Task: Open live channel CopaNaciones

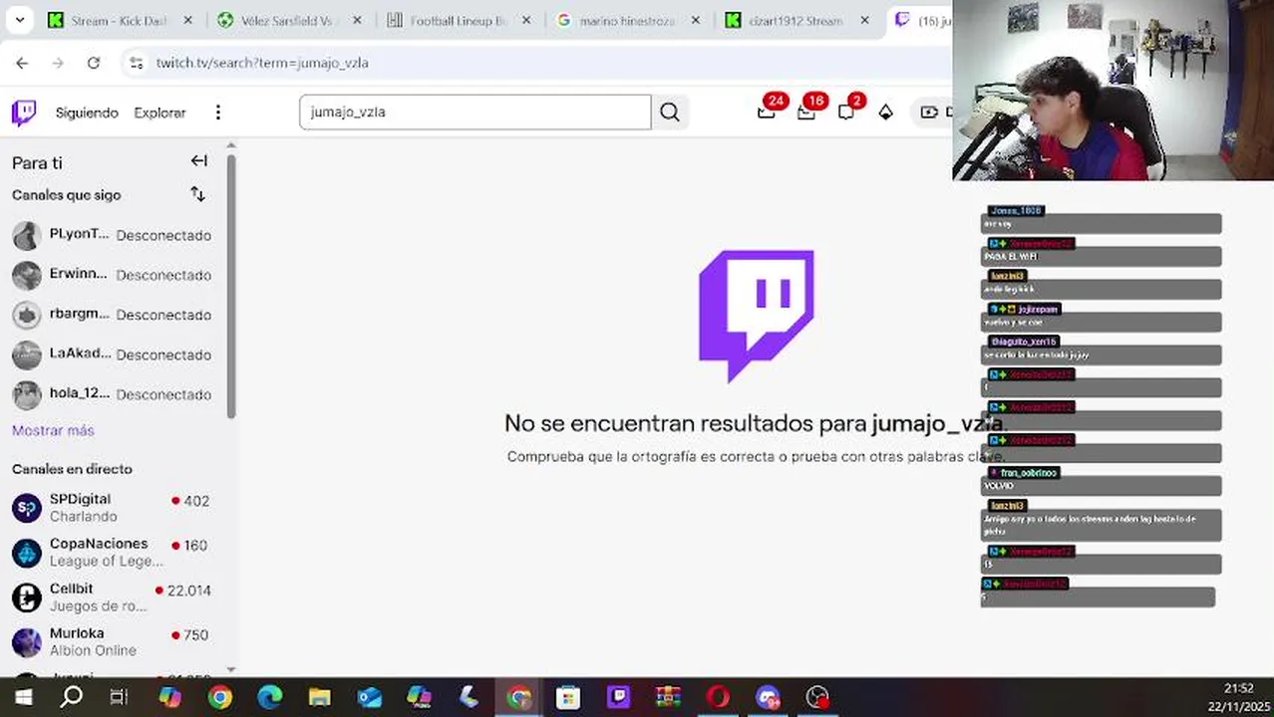Action: pos(112,553)
